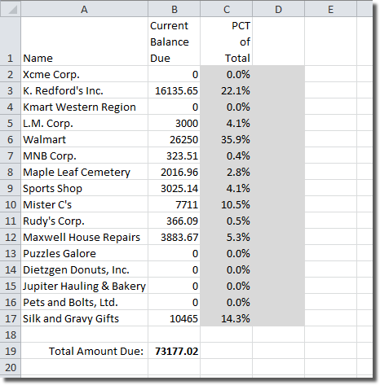Select row 1 header
Image resolution: width=380 pixels, height=385 pixels.
pos(11,42)
